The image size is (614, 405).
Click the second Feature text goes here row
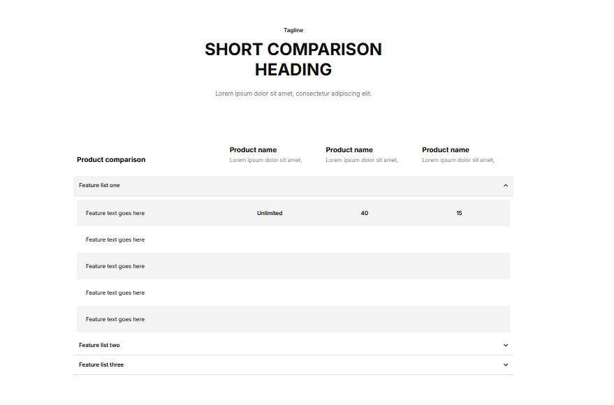pos(115,239)
